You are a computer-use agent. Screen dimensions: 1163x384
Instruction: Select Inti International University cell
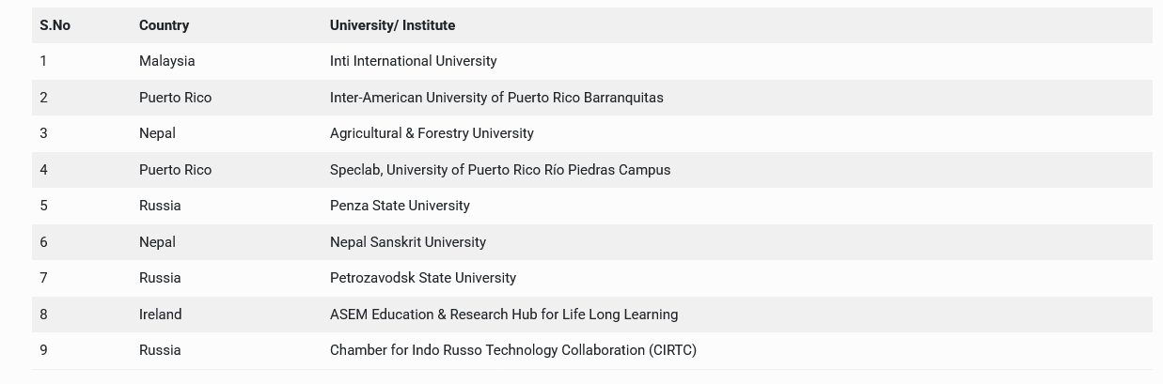coord(413,61)
